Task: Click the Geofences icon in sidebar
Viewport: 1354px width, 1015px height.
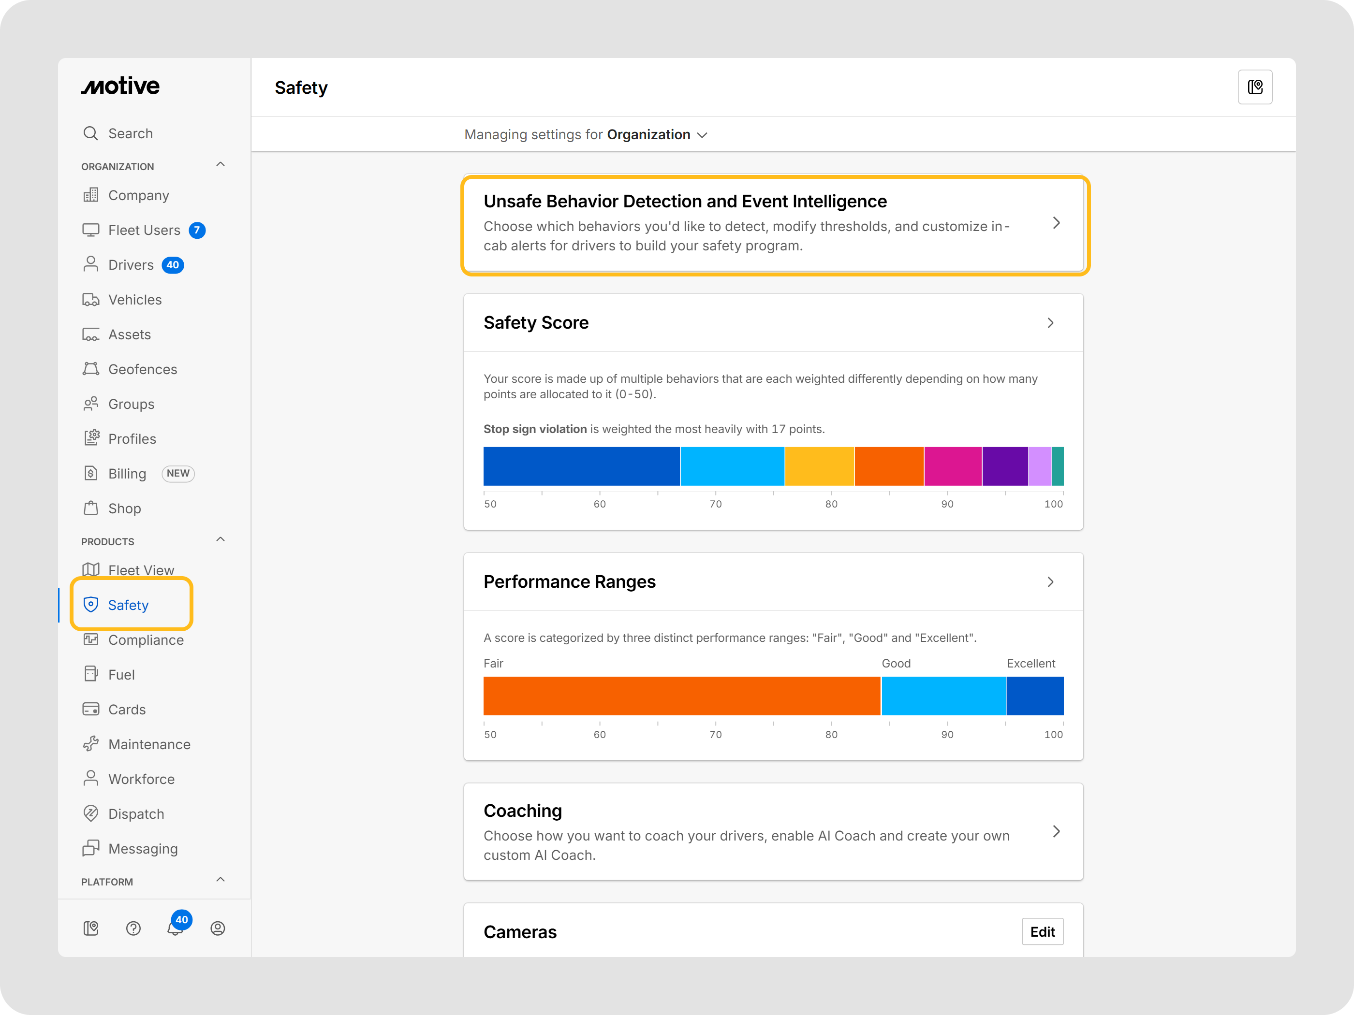Action: pos(90,369)
